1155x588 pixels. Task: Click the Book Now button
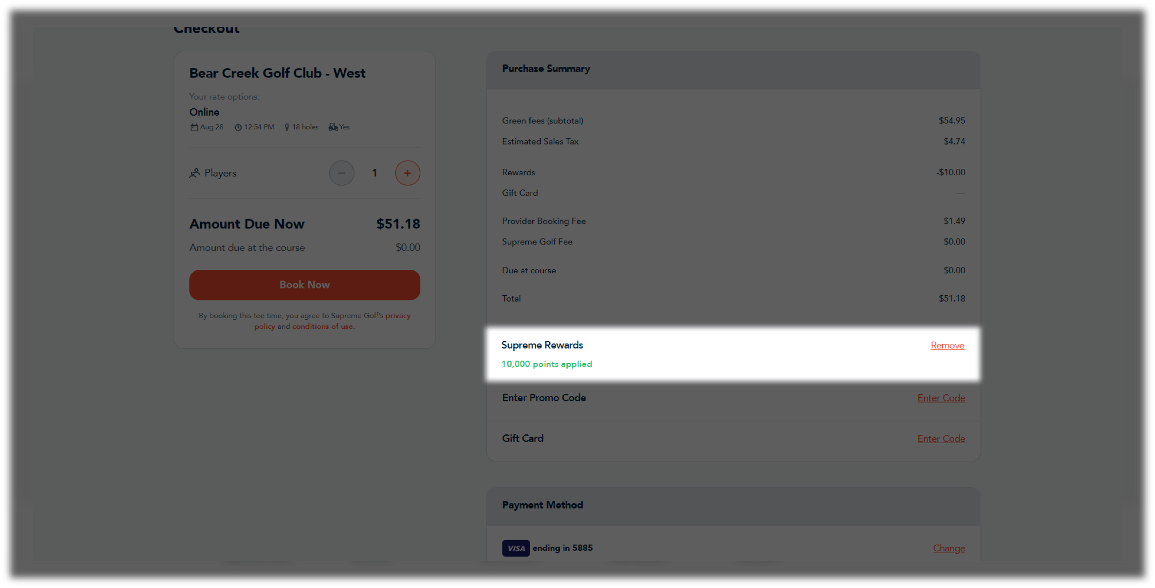(305, 285)
